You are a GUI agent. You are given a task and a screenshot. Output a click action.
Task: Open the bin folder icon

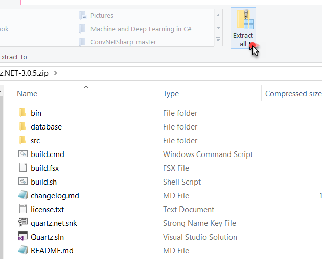(22, 113)
